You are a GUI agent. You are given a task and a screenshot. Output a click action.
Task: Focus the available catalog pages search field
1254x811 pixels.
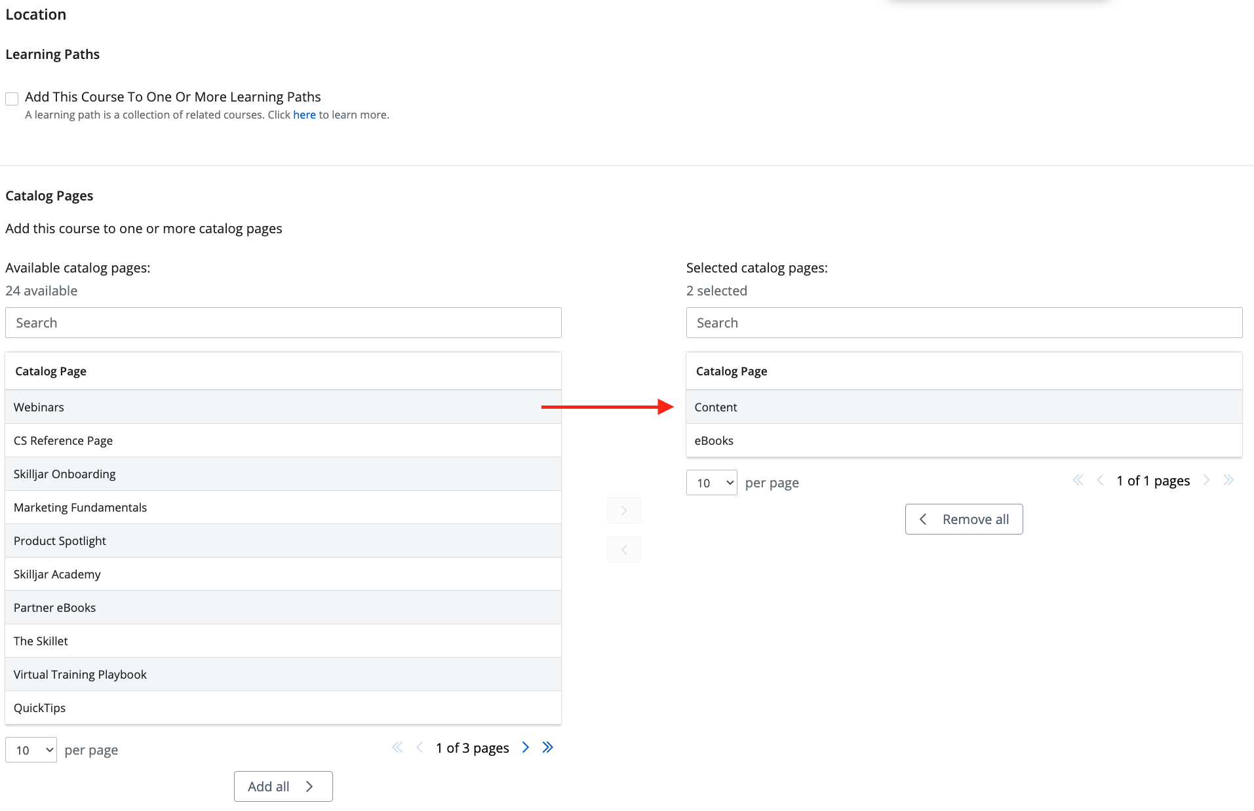tap(283, 323)
